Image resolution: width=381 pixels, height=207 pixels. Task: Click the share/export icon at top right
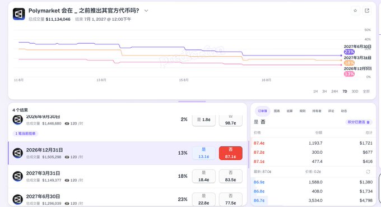[367, 11]
